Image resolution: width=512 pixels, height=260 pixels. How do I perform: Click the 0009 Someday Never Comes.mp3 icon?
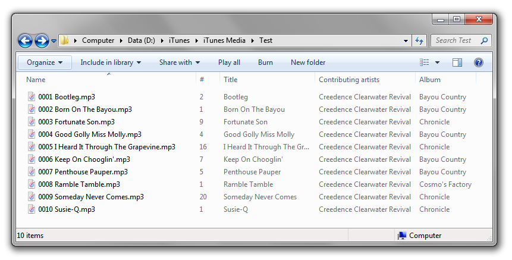pos(32,196)
